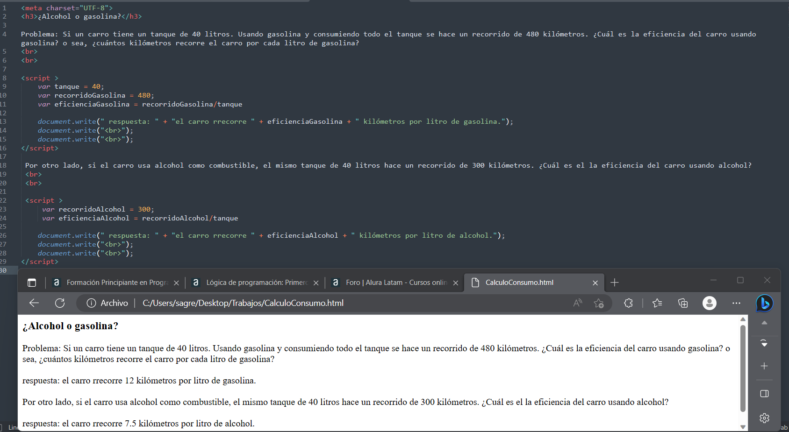Click the ¿Alcohol o gasolina? heading on page
This screenshot has height=432, width=789.
tap(70, 326)
